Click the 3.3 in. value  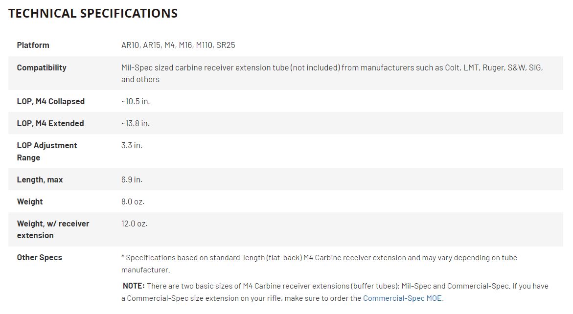132,145
